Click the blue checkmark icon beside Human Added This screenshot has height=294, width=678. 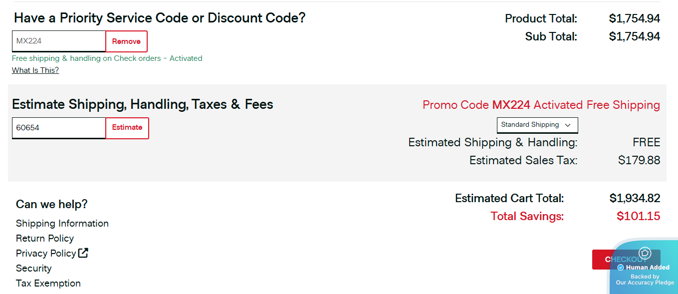pyautogui.click(x=621, y=268)
